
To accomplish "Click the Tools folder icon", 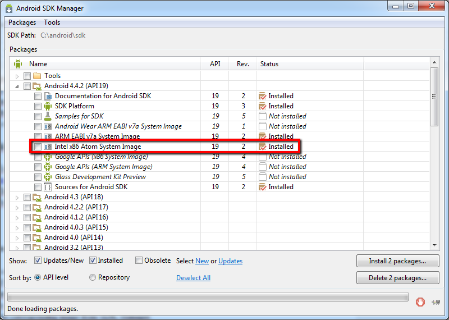I will tap(37, 76).
